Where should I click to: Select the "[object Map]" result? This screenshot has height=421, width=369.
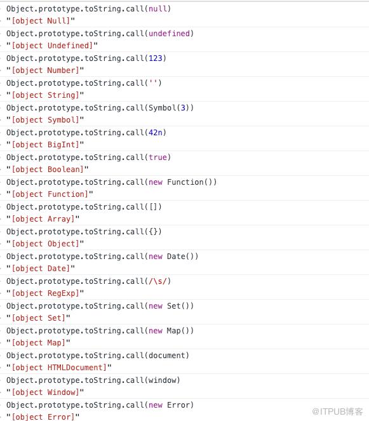[x=38, y=343]
